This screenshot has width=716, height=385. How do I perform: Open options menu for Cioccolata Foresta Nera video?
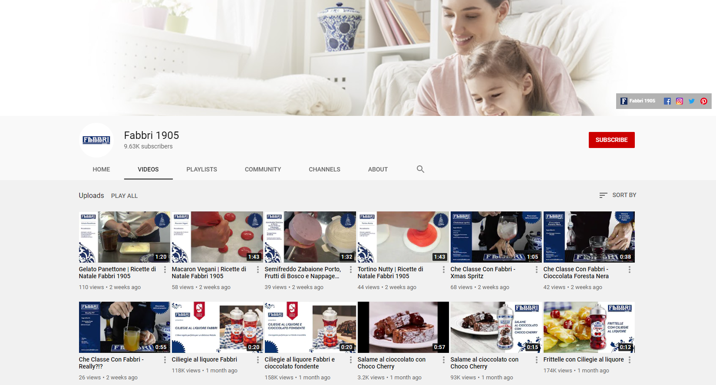point(630,270)
